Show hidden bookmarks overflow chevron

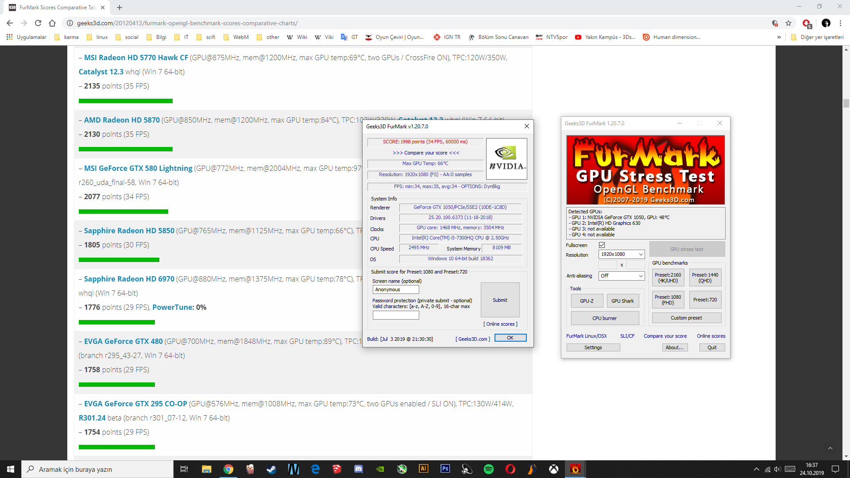click(x=779, y=37)
